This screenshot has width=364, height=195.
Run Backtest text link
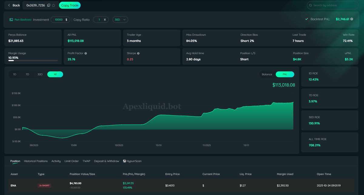pos(23,20)
